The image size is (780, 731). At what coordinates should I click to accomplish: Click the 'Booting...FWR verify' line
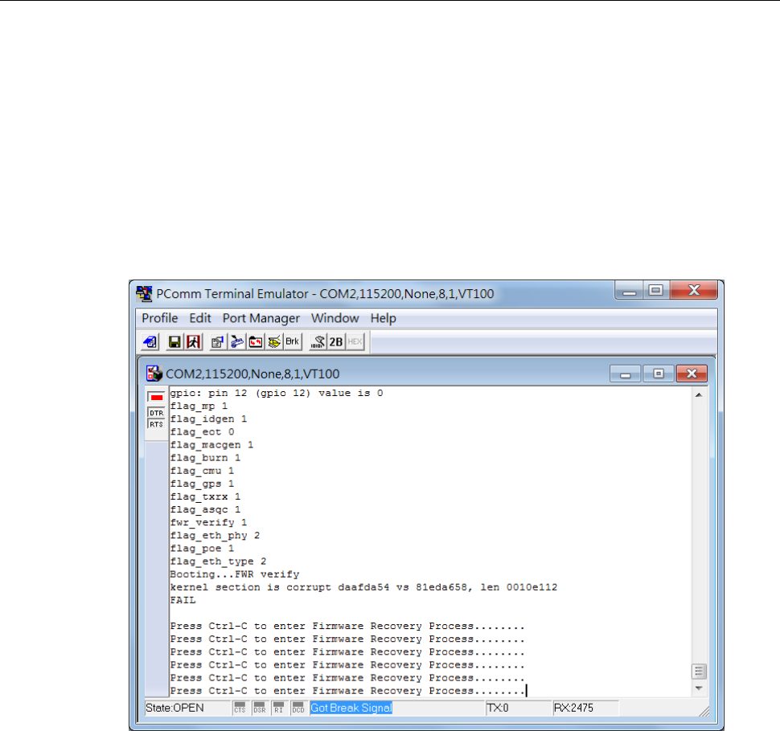pyautogui.click(x=235, y=574)
